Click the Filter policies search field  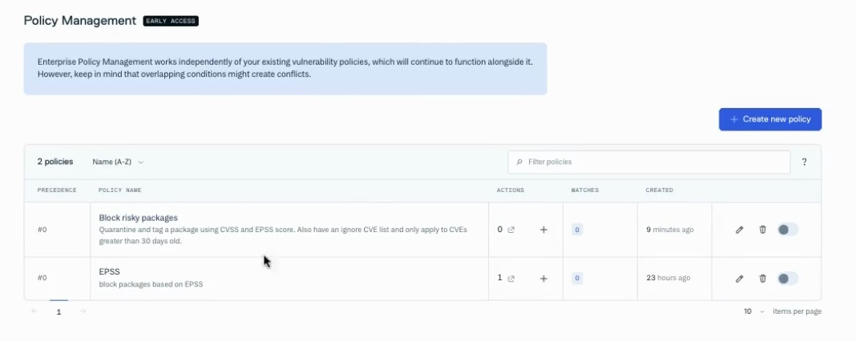(649, 162)
